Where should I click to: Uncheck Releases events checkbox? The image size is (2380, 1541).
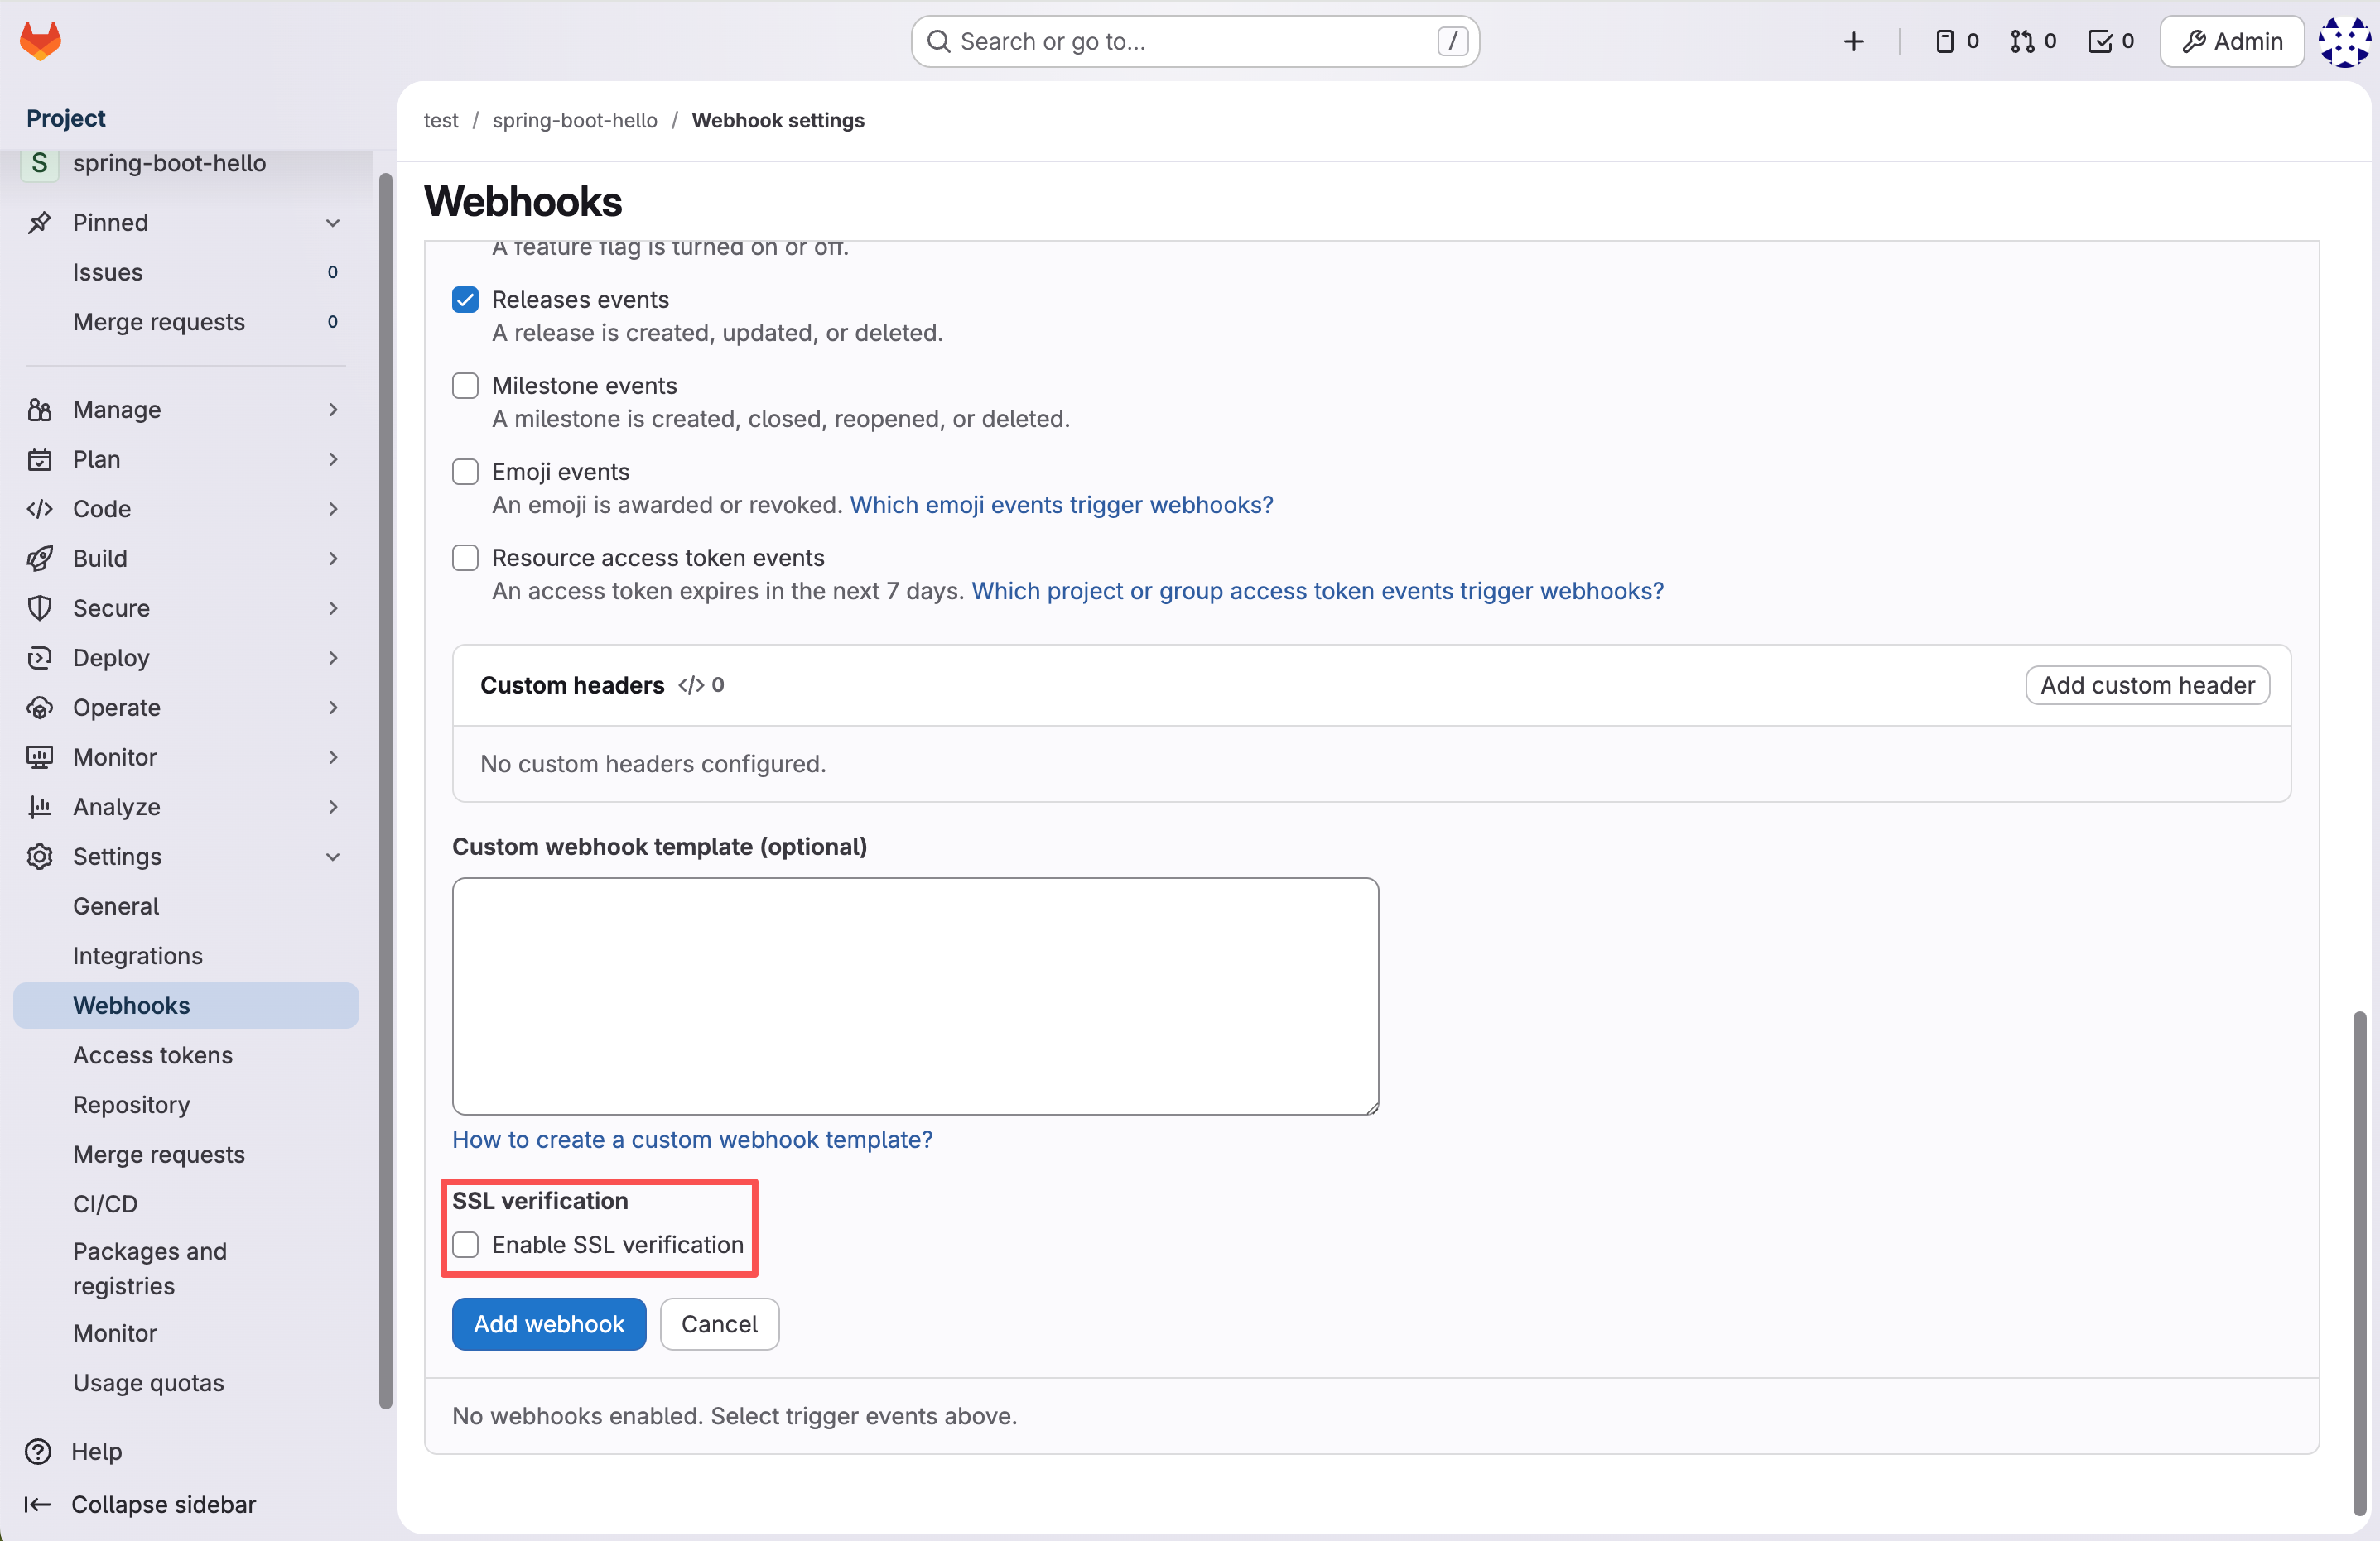[465, 300]
